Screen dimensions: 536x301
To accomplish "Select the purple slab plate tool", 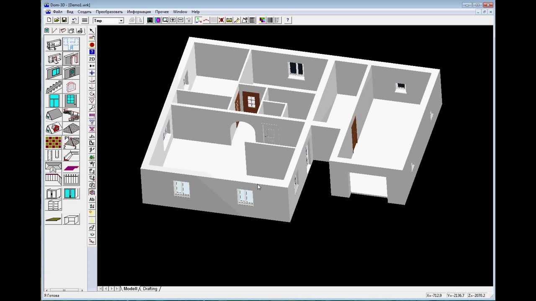I will coord(71,168).
